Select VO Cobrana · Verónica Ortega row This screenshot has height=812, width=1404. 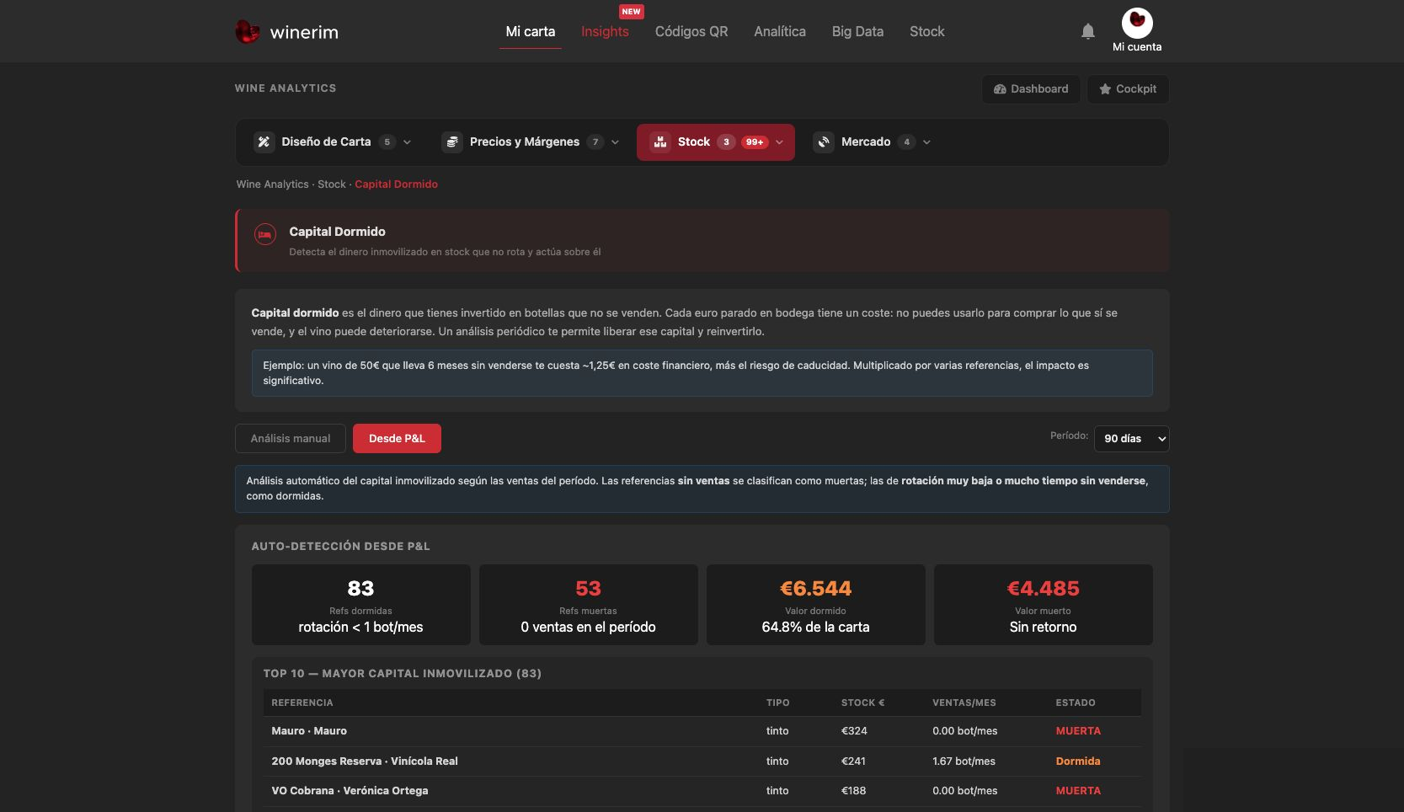(x=702, y=791)
